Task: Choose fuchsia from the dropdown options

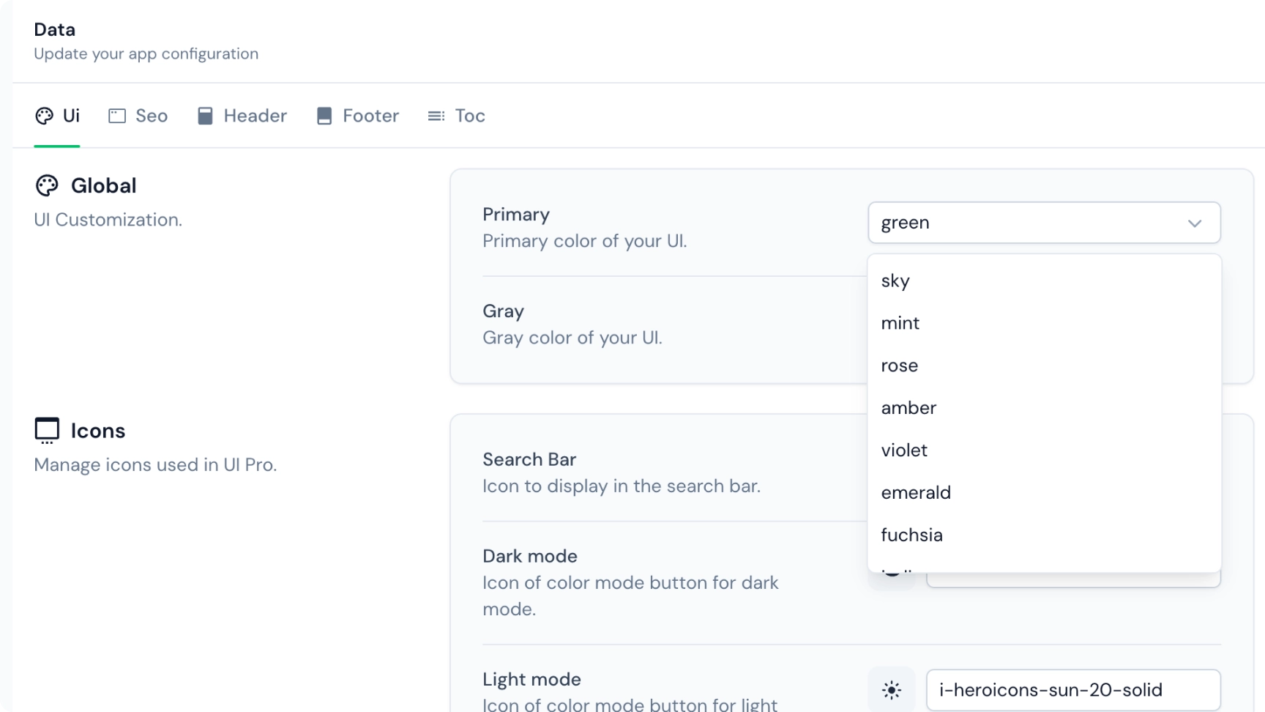Action: (911, 535)
